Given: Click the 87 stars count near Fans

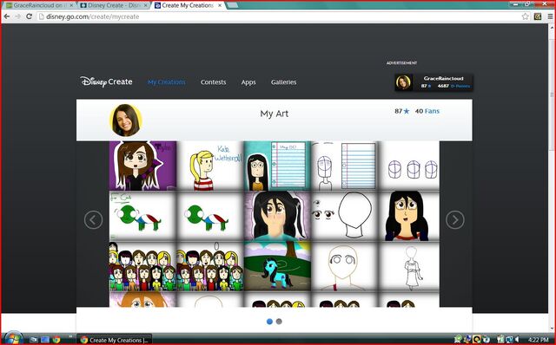Looking at the screenshot, I should pos(402,111).
